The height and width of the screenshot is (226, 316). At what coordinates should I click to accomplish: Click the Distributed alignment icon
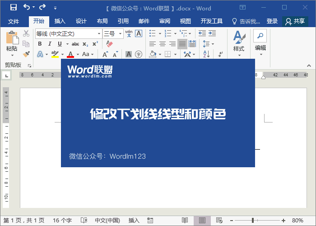pos(192,44)
